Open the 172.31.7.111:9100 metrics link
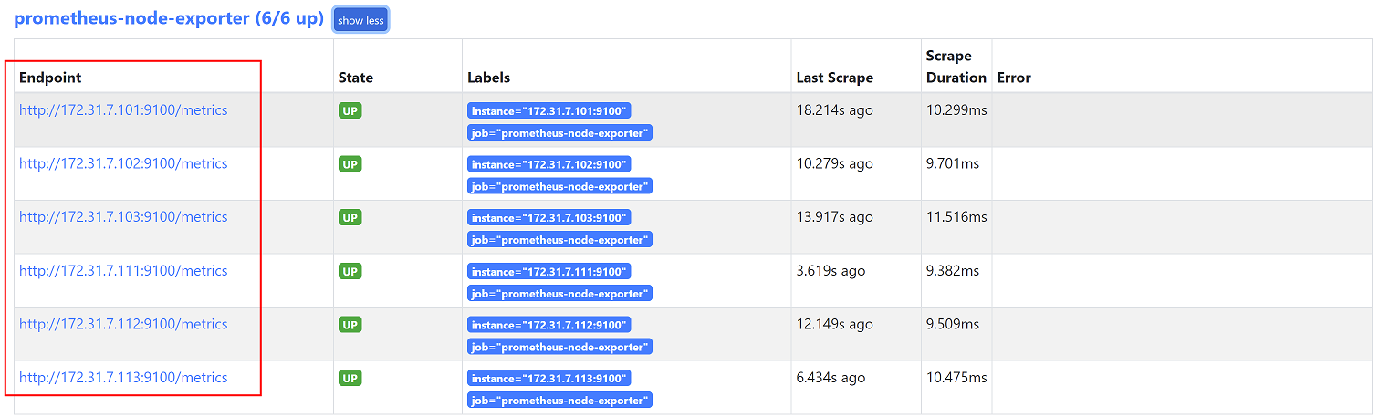Viewport: 1379px width, 417px height. point(123,271)
